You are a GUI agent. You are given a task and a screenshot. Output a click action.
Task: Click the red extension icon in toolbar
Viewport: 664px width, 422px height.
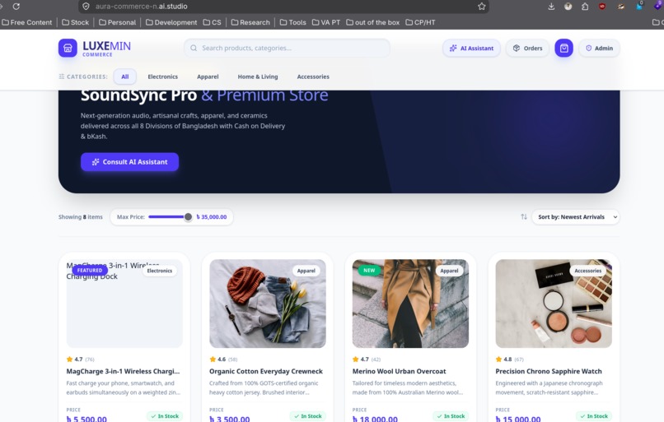[601, 7]
